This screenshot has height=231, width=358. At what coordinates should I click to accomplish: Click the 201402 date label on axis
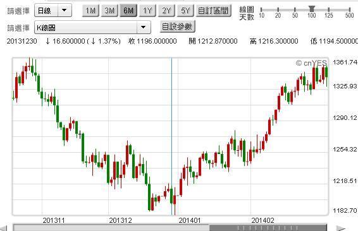tap(262, 220)
